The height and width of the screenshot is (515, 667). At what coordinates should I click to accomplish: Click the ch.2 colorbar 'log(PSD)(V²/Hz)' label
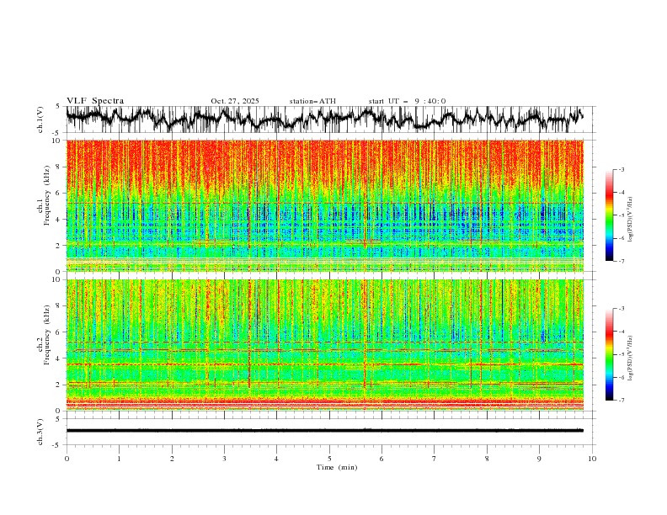coord(630,358)
